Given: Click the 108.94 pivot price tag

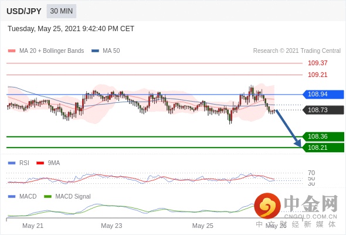Looking at the screenshot, I should [323, 95].
